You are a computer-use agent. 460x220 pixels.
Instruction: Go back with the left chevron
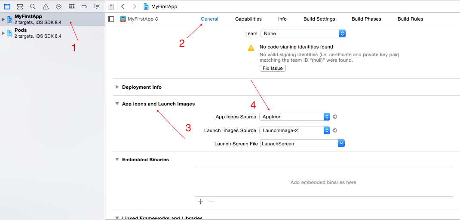pyautogui.click(x=123, y=6)
